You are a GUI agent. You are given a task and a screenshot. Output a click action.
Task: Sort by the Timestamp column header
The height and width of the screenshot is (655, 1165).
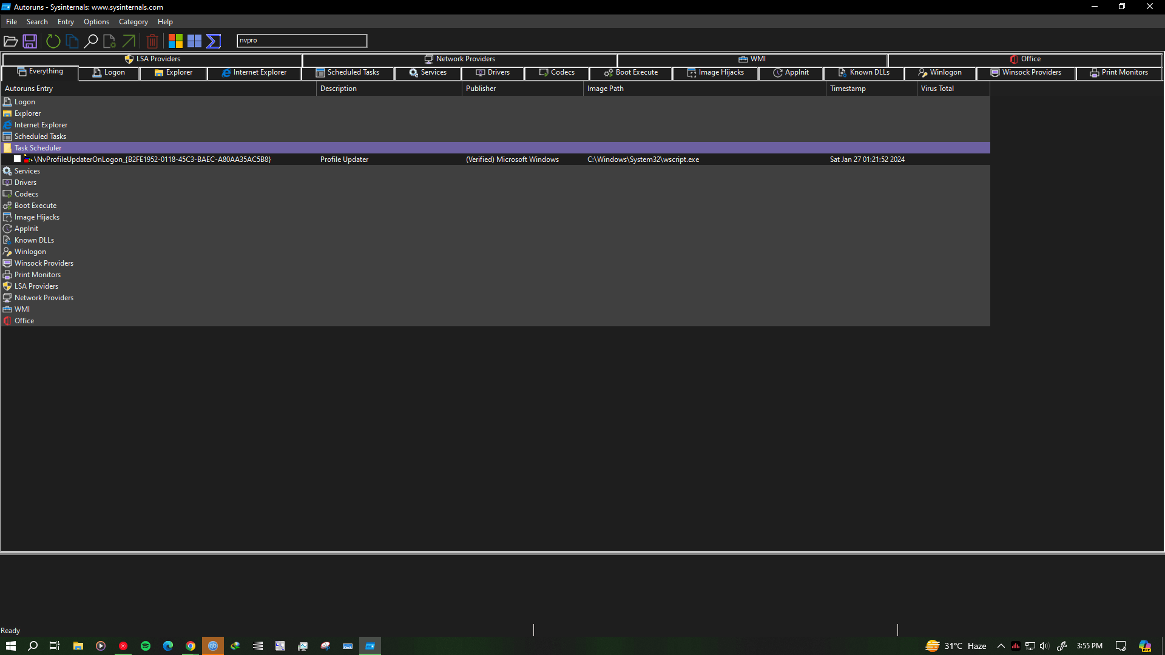(848, 89)
